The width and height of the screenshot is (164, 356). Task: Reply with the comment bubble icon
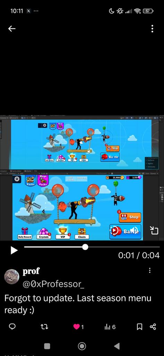coord(12,327)
